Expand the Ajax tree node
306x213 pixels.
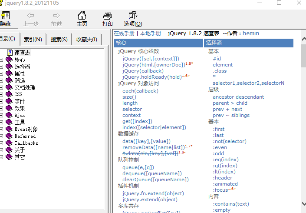click(x=2, y=115)
